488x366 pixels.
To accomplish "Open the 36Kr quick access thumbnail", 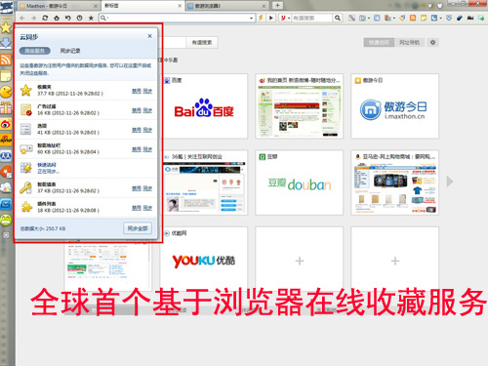I will 204,183.
